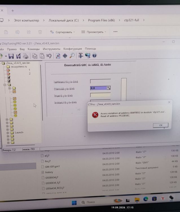
Task: Open the Инструменты menu
Action: [52, 49]
